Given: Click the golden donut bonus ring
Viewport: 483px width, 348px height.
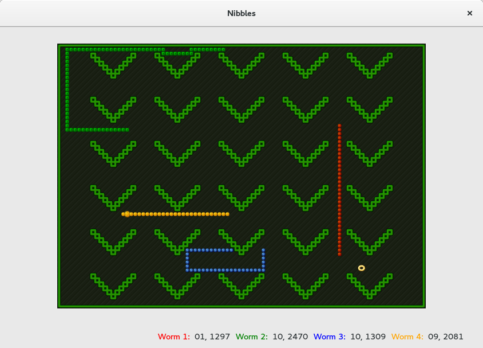Looking at the screenshot, I should [361, 268].
